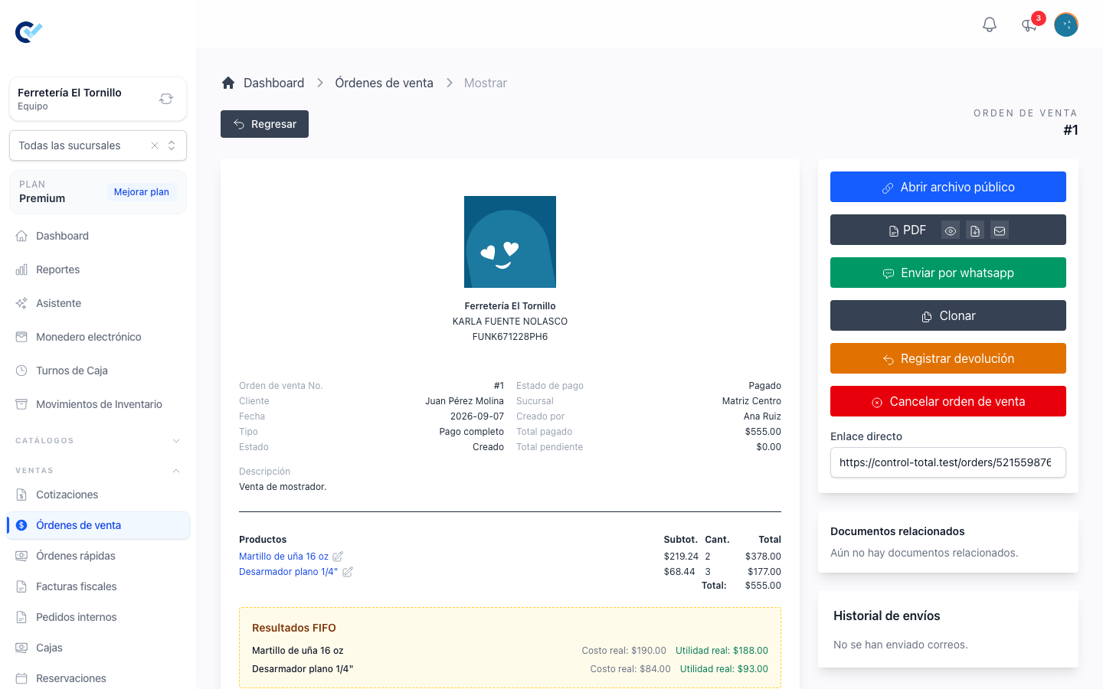Image resolution: width=1103 pixels, height=689 pixels.
Task: Preview PDF with the eye icon
Action: click(951, 230)
